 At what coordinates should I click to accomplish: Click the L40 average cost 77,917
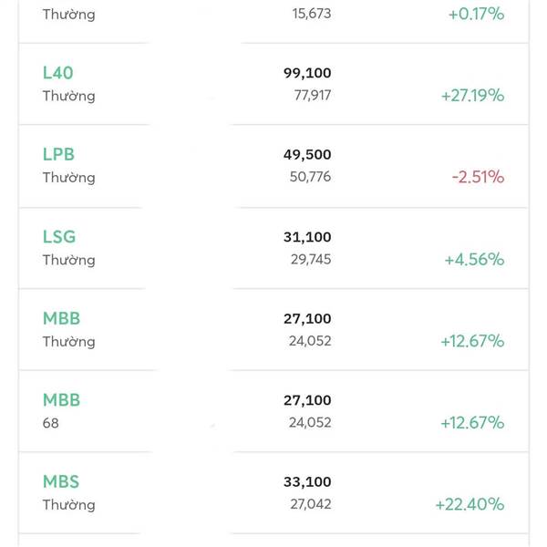(x=312, y=95)
